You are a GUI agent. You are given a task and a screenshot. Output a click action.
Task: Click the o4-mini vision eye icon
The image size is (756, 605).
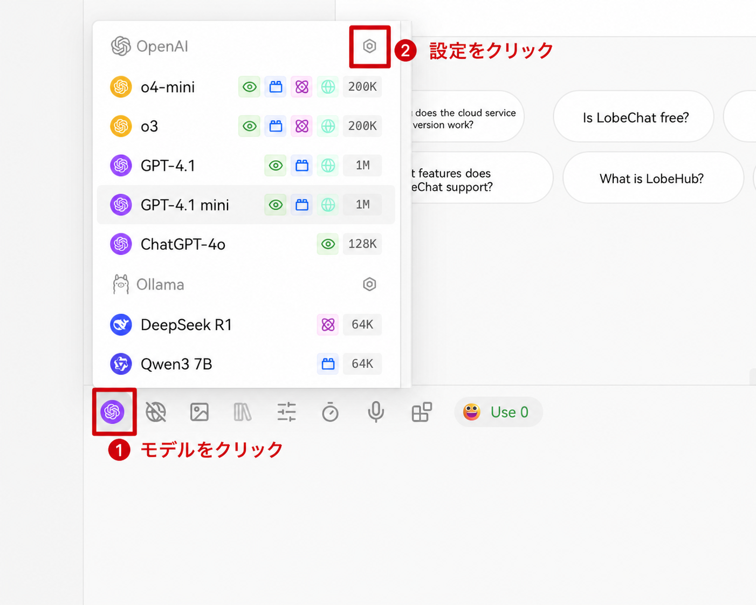(x=249, y=87)
